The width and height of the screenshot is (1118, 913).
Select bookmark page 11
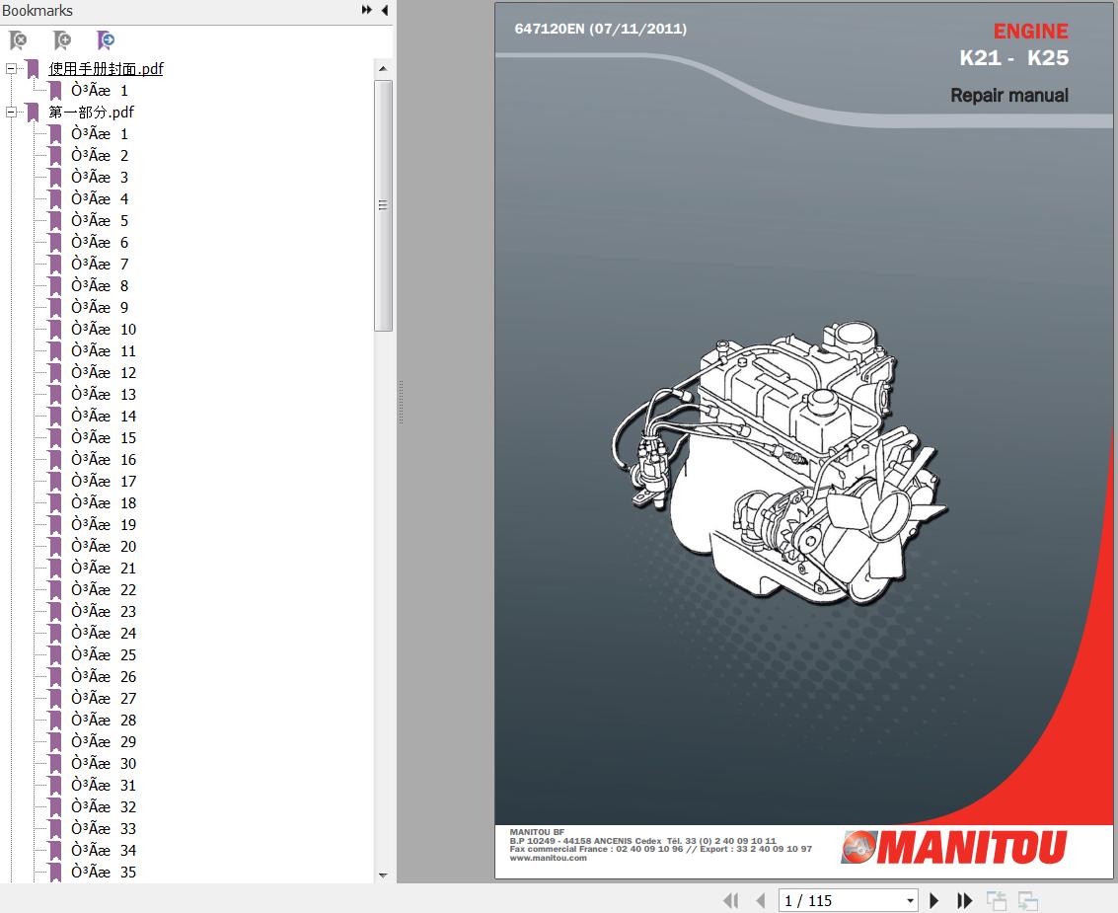click(104, 351)
